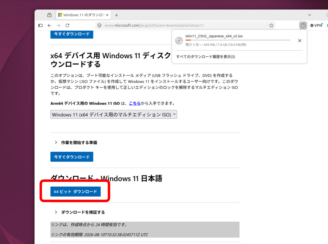The width and height of the screenshot is (328, 244).
Task: Click the heading ダウンロード - Windows 11 日本語
Action: (x=106, y=178)
